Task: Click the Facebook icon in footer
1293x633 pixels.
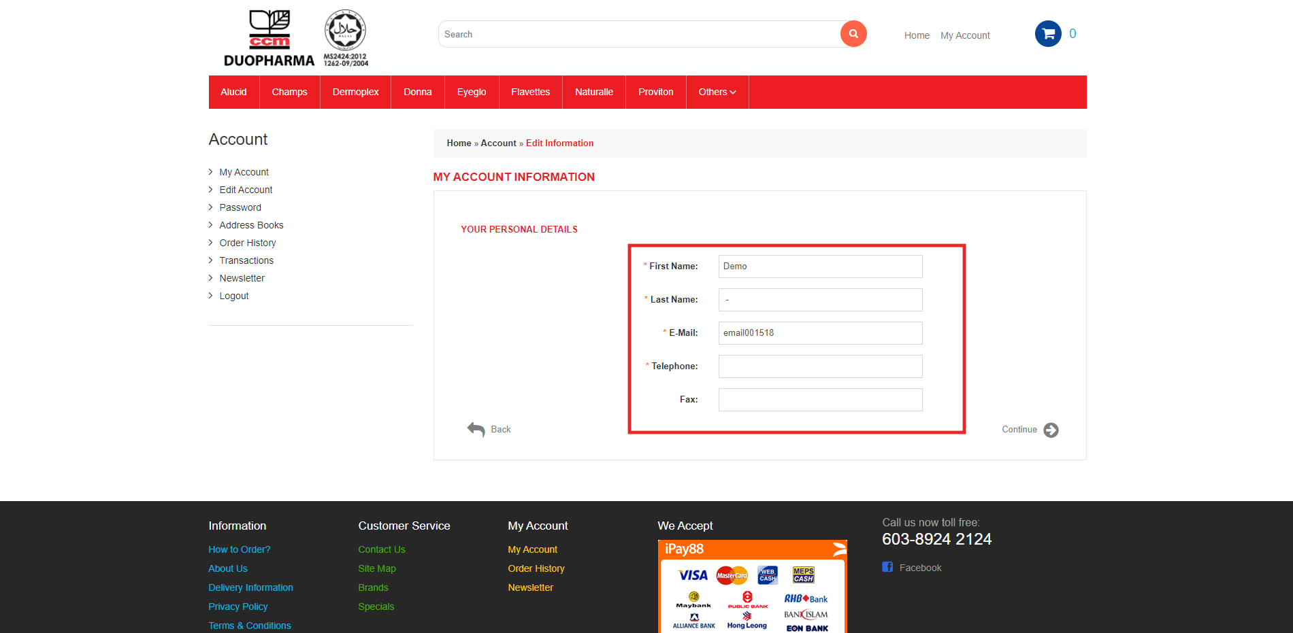Action: [887, 567]
